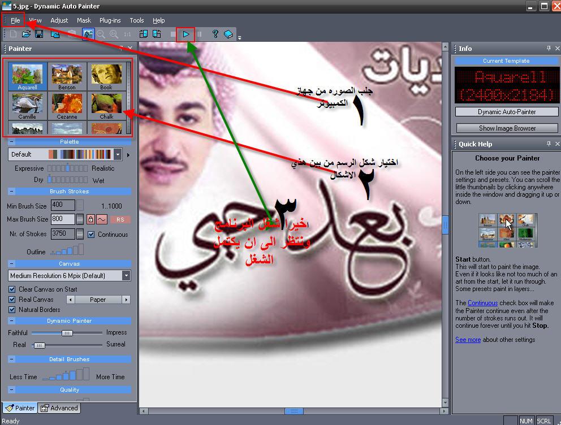Toggle the Continuous checkbox
The image size is (561, 425).
(91, 235)
